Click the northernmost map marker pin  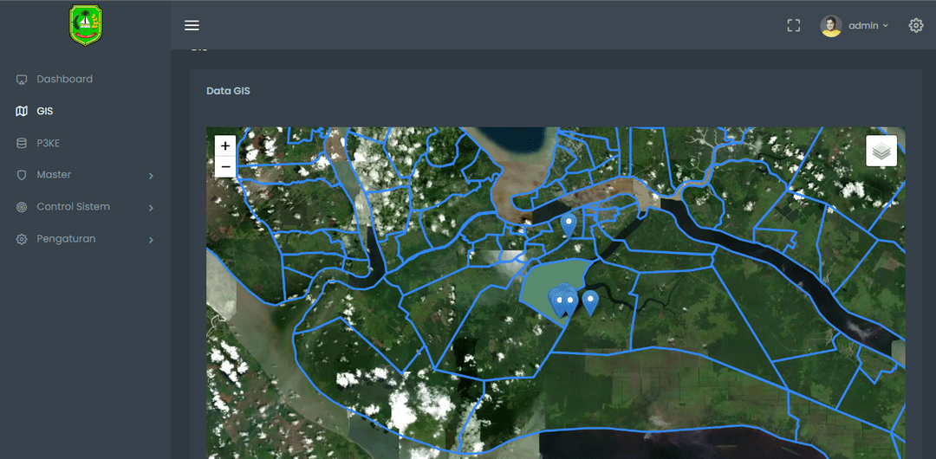(569, 224)
